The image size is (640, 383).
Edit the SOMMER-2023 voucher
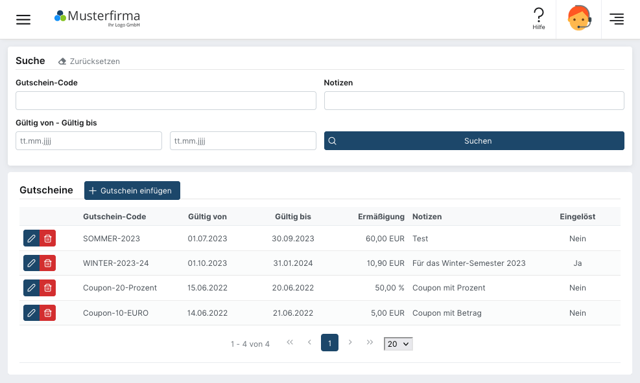pos(31,239)
